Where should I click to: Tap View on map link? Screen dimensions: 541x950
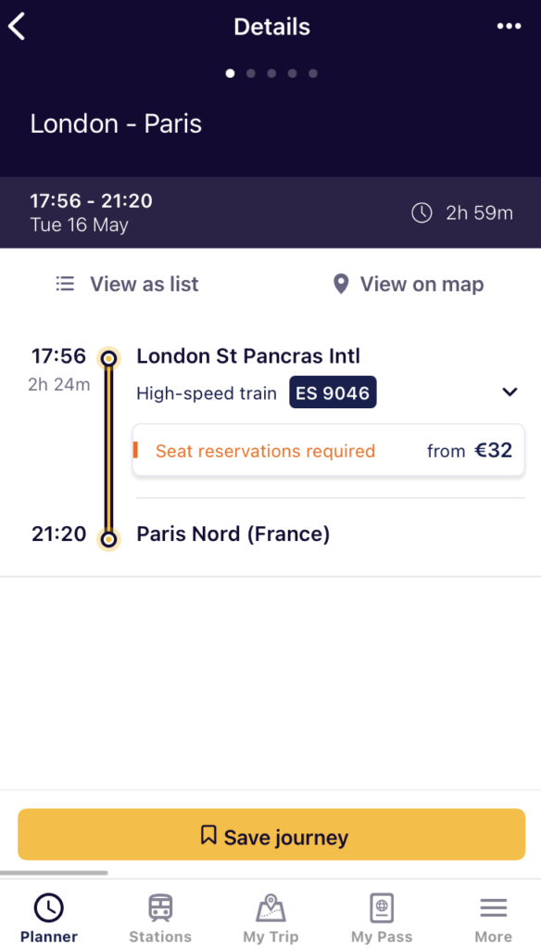coord(409,284)
